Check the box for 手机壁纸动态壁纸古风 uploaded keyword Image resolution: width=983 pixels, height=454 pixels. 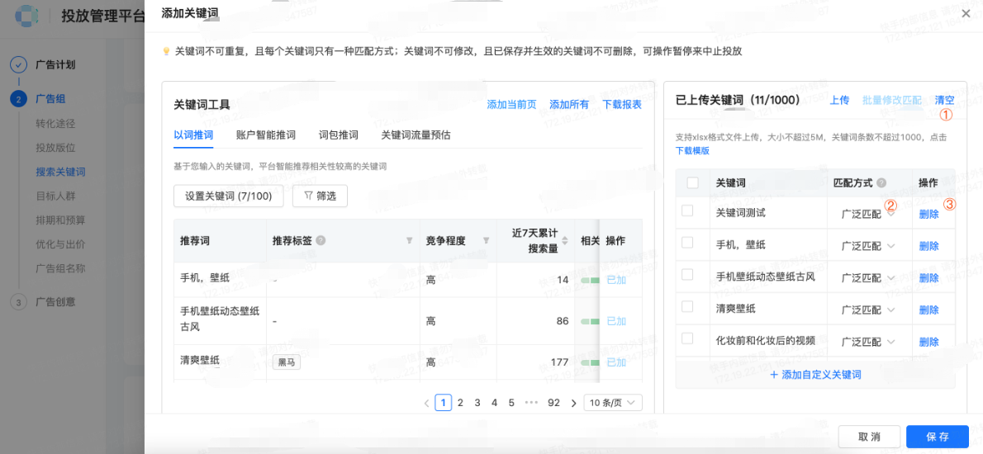(687, 274)
